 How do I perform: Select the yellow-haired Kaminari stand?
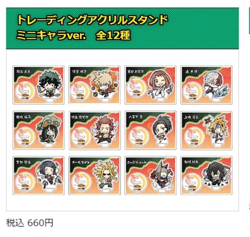point(207,130)
